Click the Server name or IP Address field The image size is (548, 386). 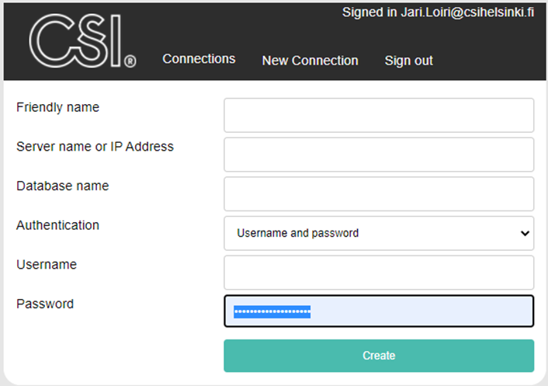(x=379, y=155)
